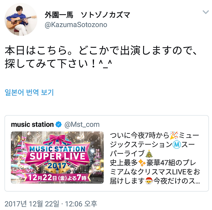Click the orange sparkles emoji
This screenshot has width=212, height=210.
(x=142, y=163)
